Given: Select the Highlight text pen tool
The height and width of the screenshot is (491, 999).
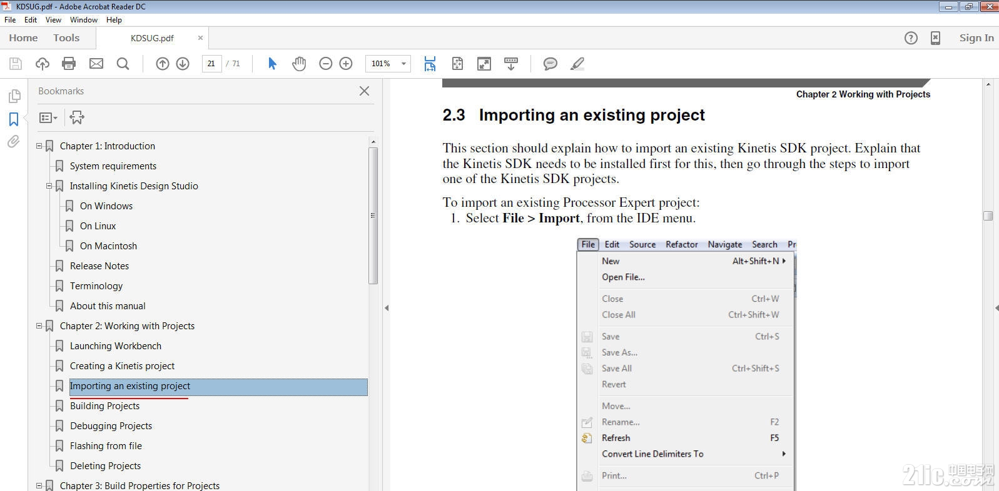Looking at the screenshot, I should tap(577, 64).
